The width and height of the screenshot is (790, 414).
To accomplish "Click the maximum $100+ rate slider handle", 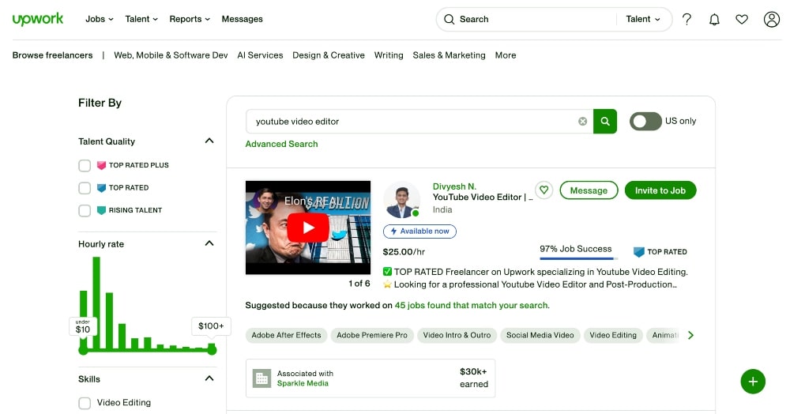I will point(212,349).
